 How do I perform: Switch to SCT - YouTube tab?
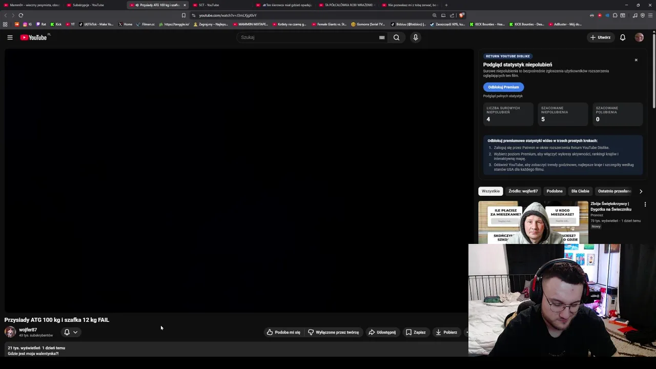pos(220,5)
